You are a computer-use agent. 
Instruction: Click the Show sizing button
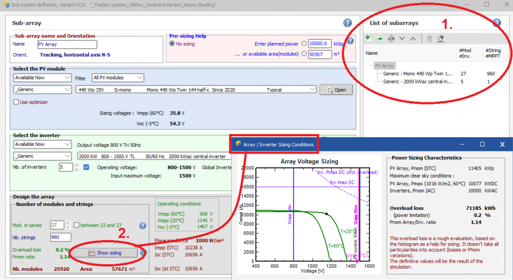(105, 253)
